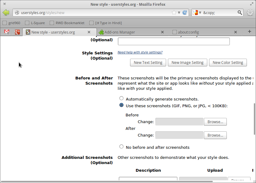Switch to the pinned Gmail tab icon
256x183 pixels.
[x=6, y=32]
